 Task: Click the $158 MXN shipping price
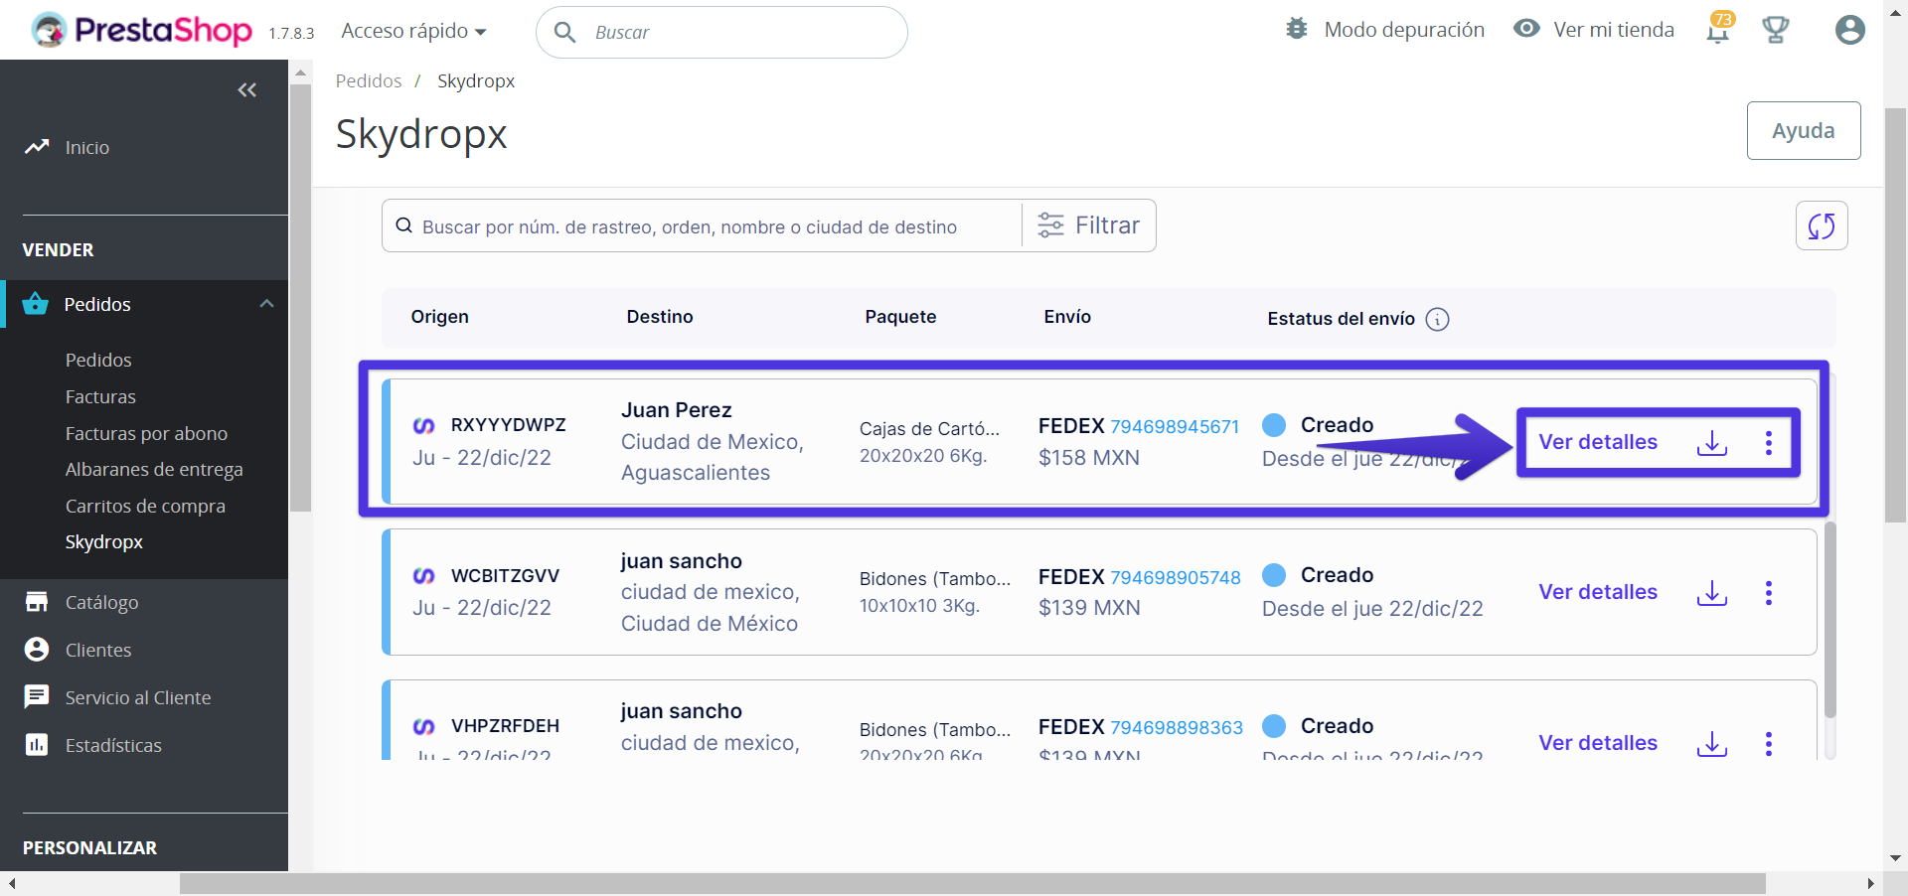[1089, 457]
